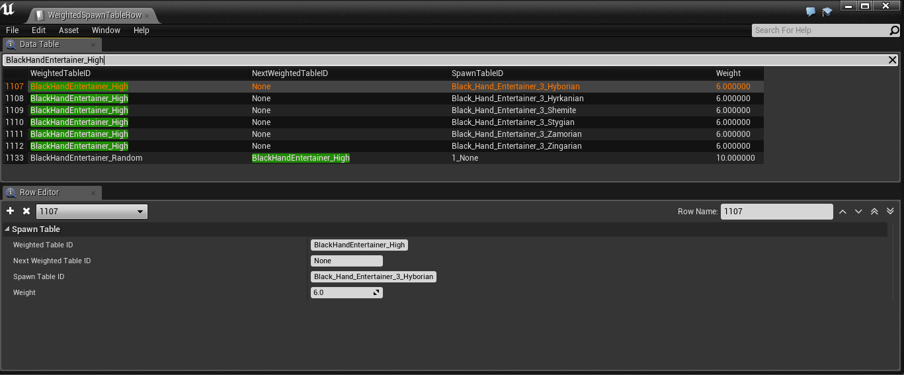Screen dimensions: 904x375
Task: Select row 1133 BlackHandEntertainer_Random
Action: (86, 158)
